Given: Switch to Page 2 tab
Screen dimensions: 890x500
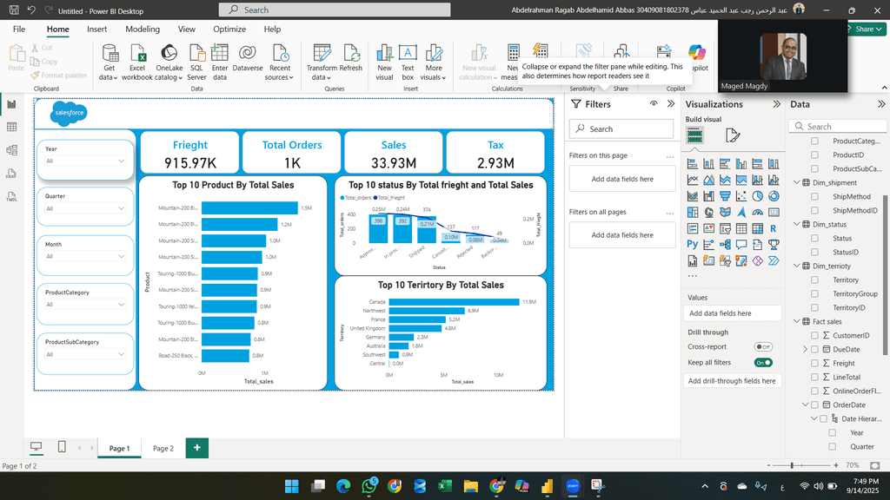Looking at the screenshot, I should [x=163, y=448].
